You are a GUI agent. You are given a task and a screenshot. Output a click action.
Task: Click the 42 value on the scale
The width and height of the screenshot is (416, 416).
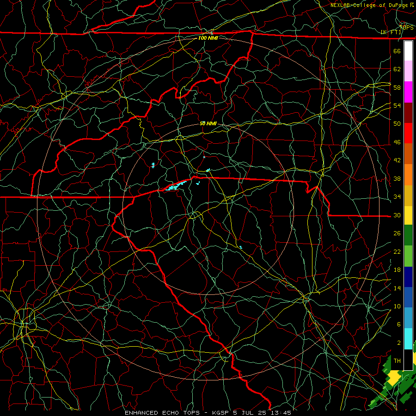[397, 160]
